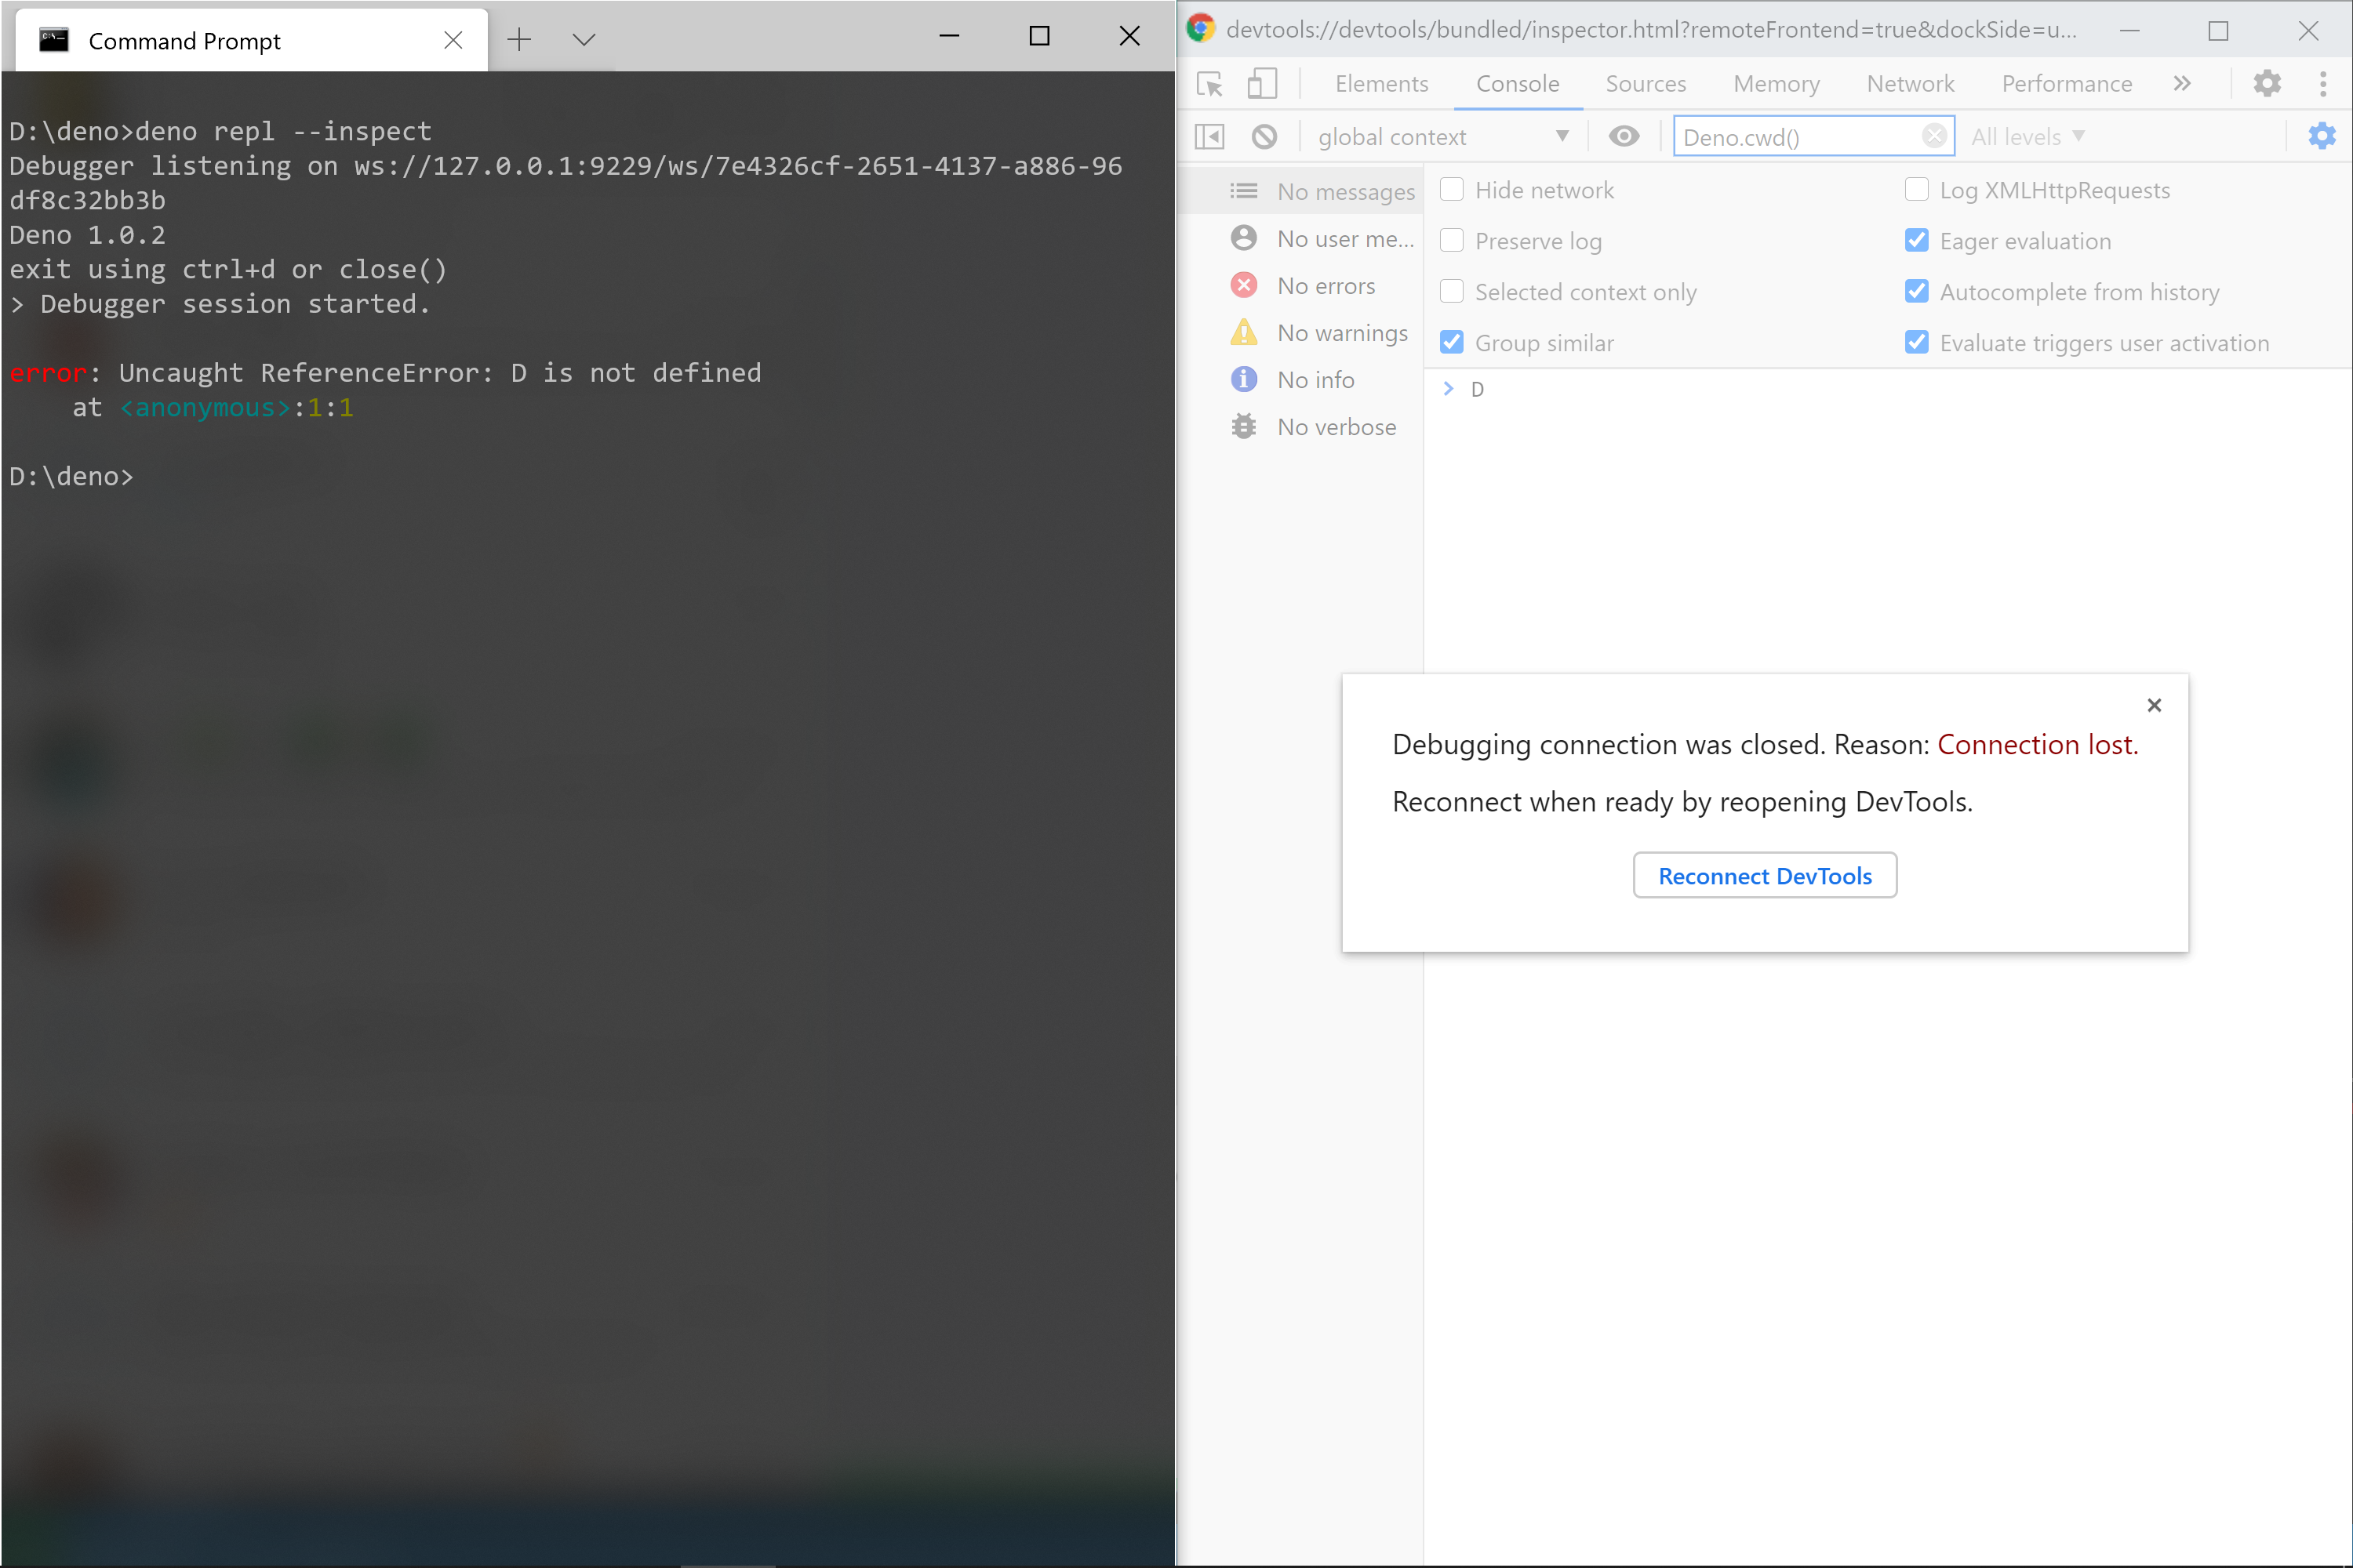Open the global context dropdown

click(1442, 137)
